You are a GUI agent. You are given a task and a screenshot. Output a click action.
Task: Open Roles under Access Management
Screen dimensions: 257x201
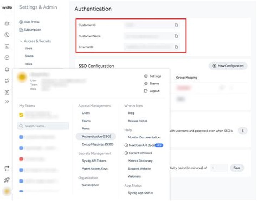click(x=86, y=129)
